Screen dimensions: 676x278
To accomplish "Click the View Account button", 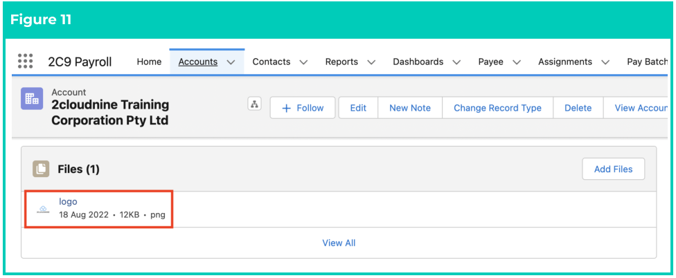I will (635, 108).
